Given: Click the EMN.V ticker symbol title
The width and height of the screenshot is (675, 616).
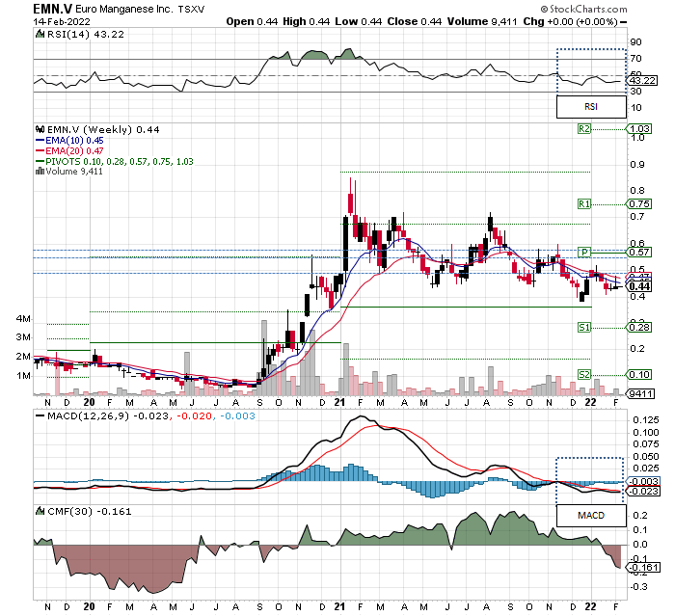Looking at the screenshot, I should [53, 9].
